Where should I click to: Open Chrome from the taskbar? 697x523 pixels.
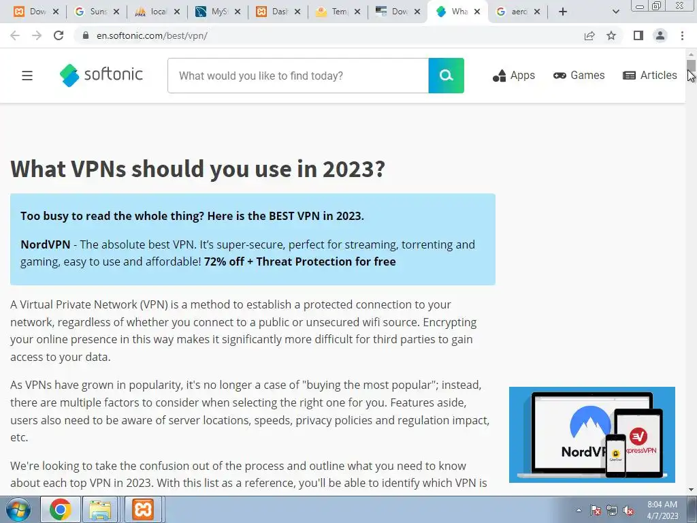pyautogui.click(x=61, y=509)
